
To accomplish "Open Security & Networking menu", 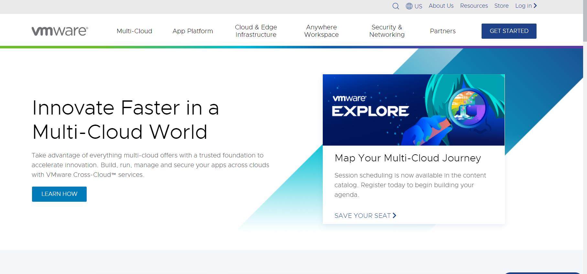I will 387,31.
